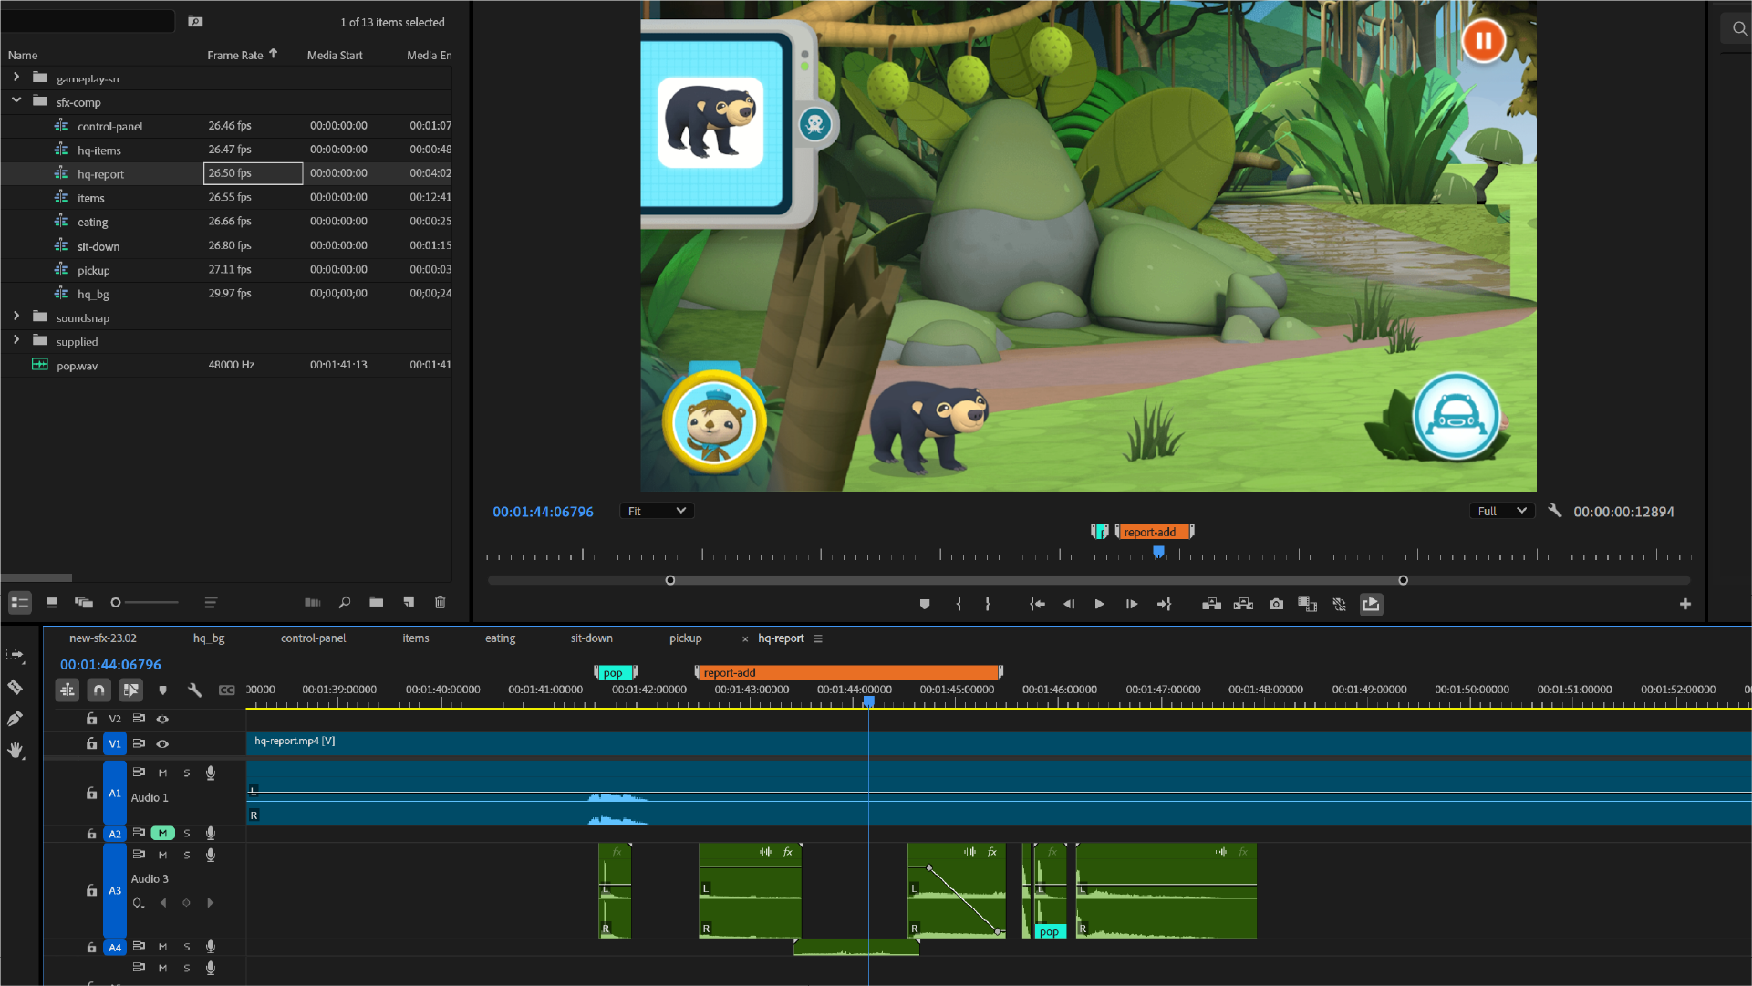Image resolution: width=1752 pixels, height=986 pixels.
Task: Switch to hq_bg sequence tab
Action: [209, 638]
